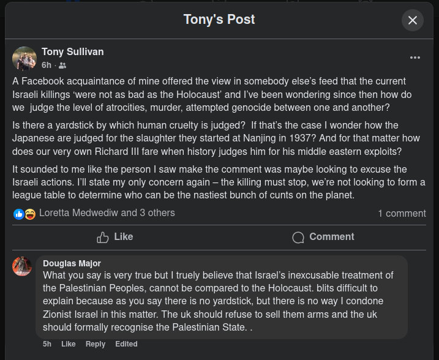Click the speech bubble comment icon
Viewport: 439px width, 360px height.
point(298,238)
